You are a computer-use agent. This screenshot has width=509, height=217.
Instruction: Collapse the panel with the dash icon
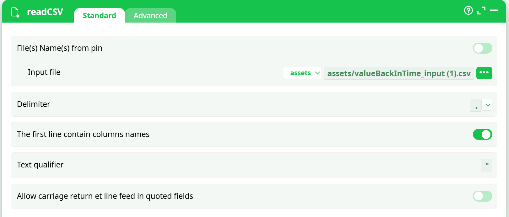(494, 11)
